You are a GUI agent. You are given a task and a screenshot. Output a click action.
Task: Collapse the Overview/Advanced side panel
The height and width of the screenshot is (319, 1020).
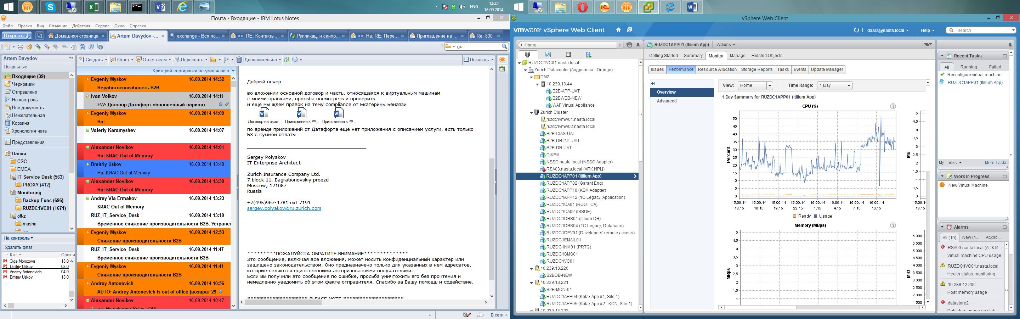pos(653,84)
